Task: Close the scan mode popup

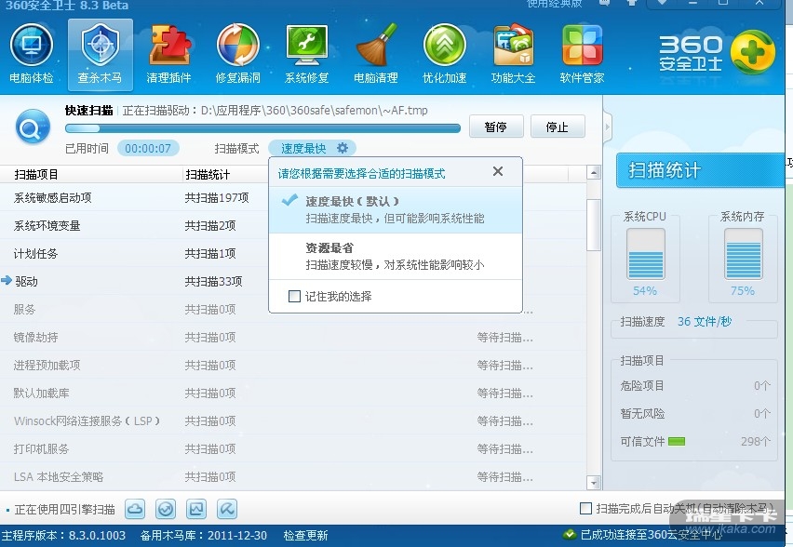Action: point(498,171)
